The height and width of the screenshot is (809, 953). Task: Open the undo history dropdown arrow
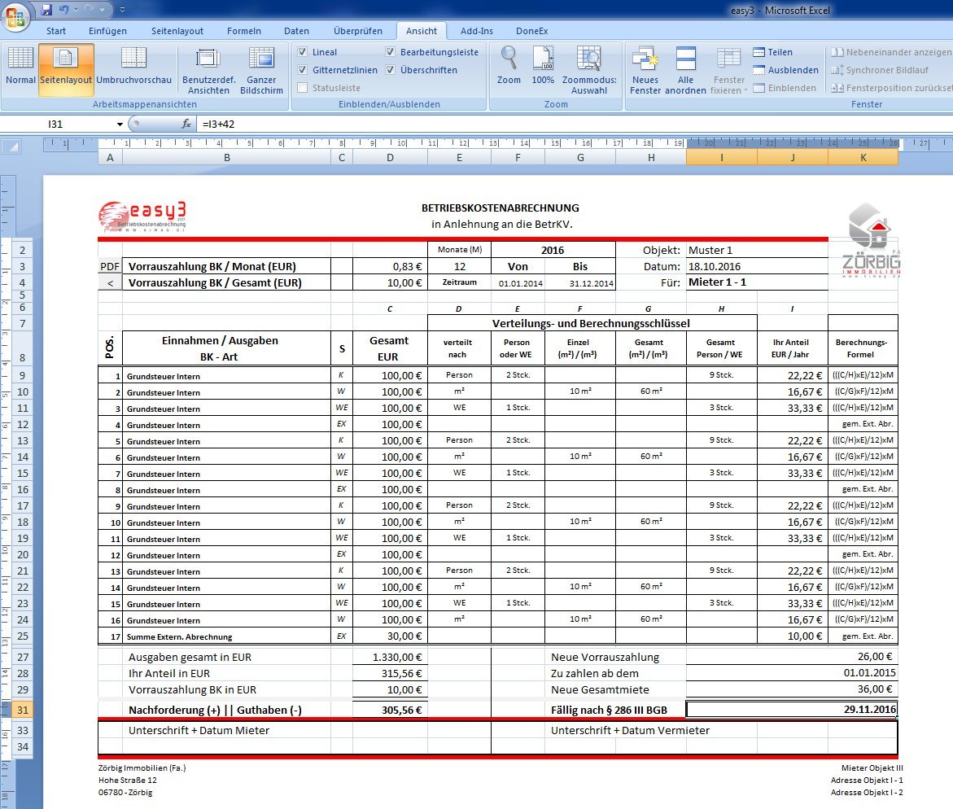pyautogui.click(x=76, y=10)
